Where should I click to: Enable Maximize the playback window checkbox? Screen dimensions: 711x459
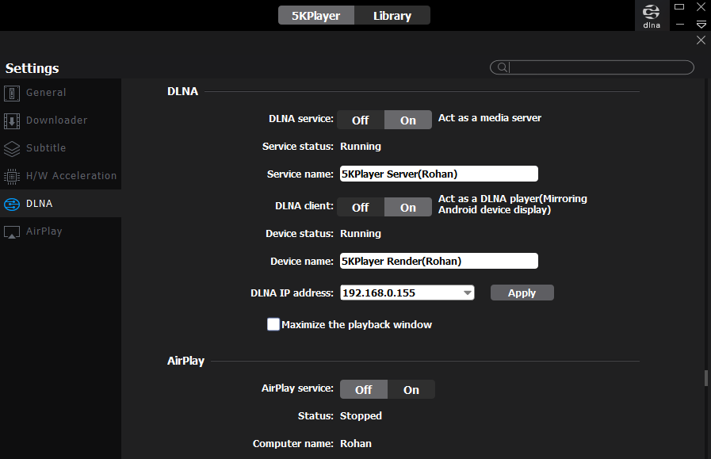[x=273, y=324]
